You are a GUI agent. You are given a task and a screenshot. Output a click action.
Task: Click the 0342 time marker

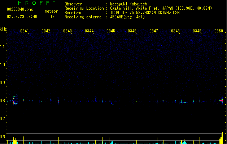(46, 31)
